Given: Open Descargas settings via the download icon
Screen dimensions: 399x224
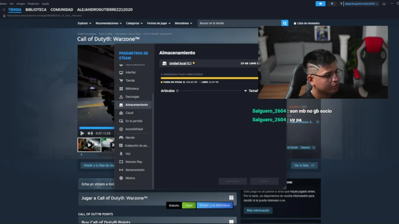Looking at the screenshot, I should click(121, 97).
